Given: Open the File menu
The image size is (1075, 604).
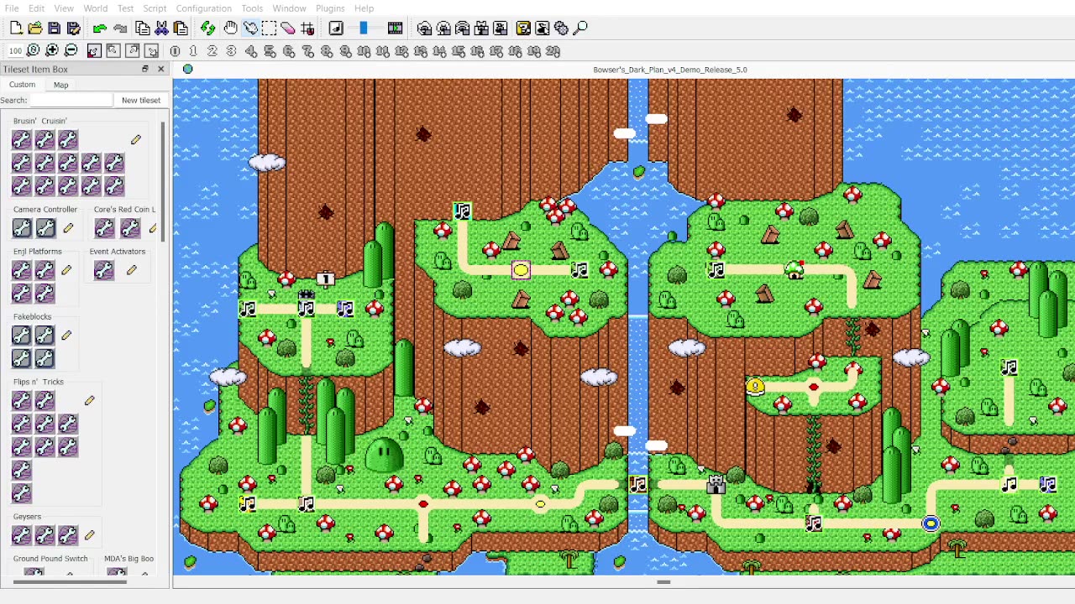Looking at the screenshot, I should tap(12, 8).
